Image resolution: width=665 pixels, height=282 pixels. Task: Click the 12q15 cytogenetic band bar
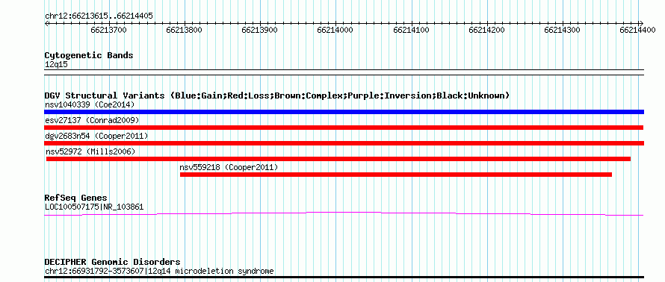coord(344,72)
